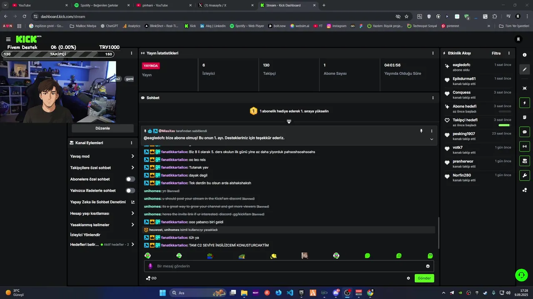Click the points bubbles infinity icon
Image resolution: width=533 pixels, height=299 pixels.
coord(151,278)
